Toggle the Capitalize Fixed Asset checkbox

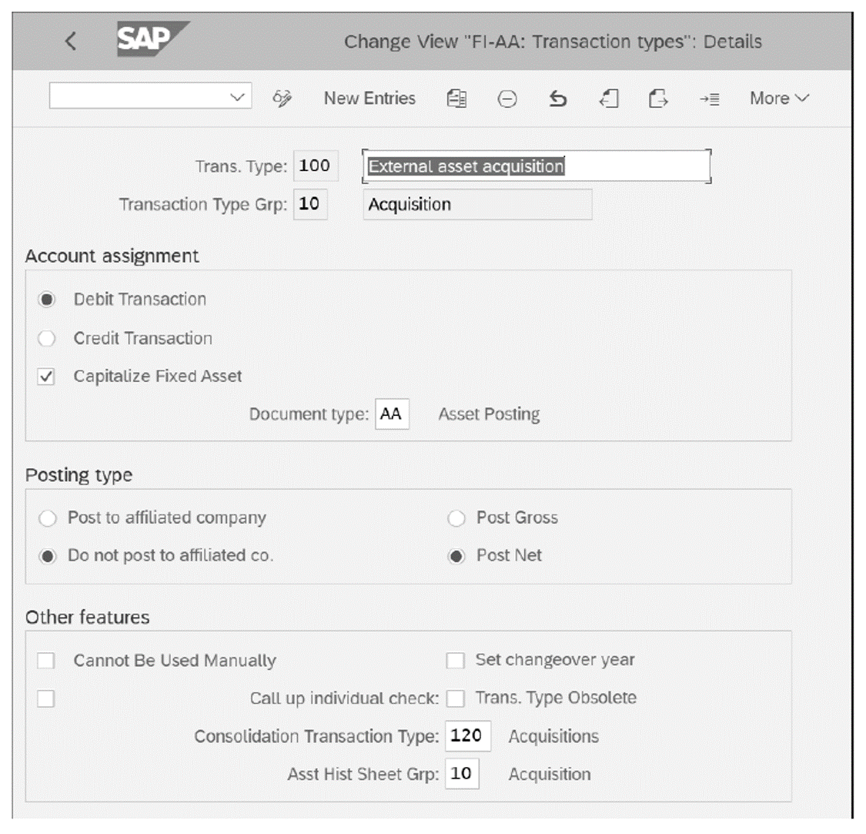tap(45, 376)
